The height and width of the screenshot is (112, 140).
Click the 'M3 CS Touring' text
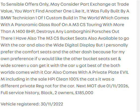87,25
